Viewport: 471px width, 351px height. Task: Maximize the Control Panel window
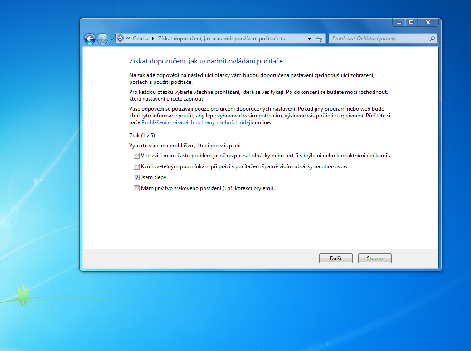411,22
